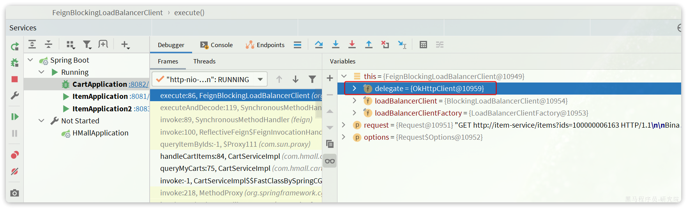Click the execute() breadcrumb

(189, 13)
